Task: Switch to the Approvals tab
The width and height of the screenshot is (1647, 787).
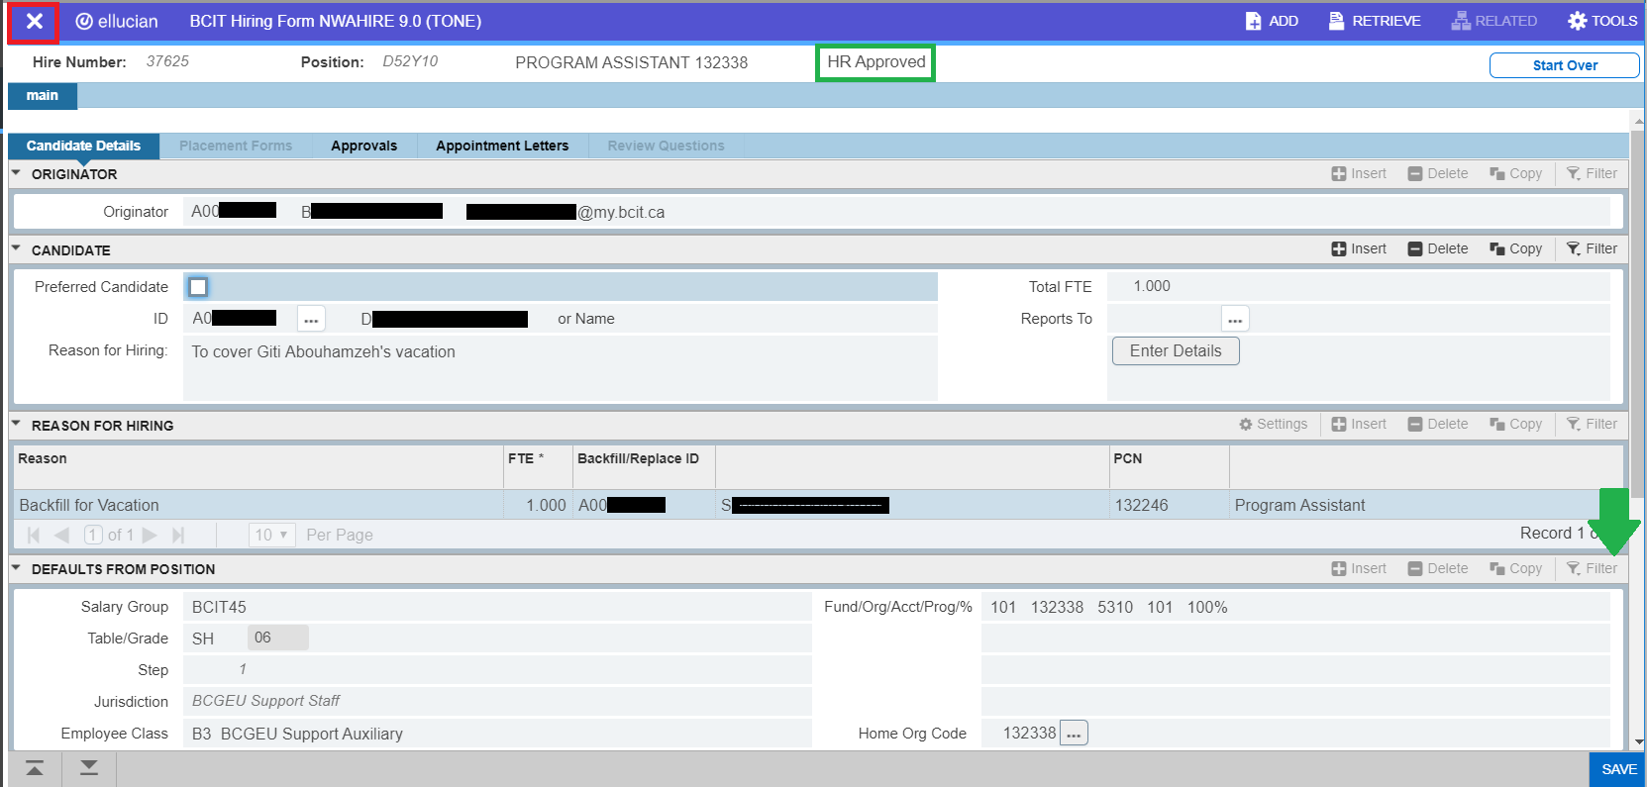Action: pos(363,146)
